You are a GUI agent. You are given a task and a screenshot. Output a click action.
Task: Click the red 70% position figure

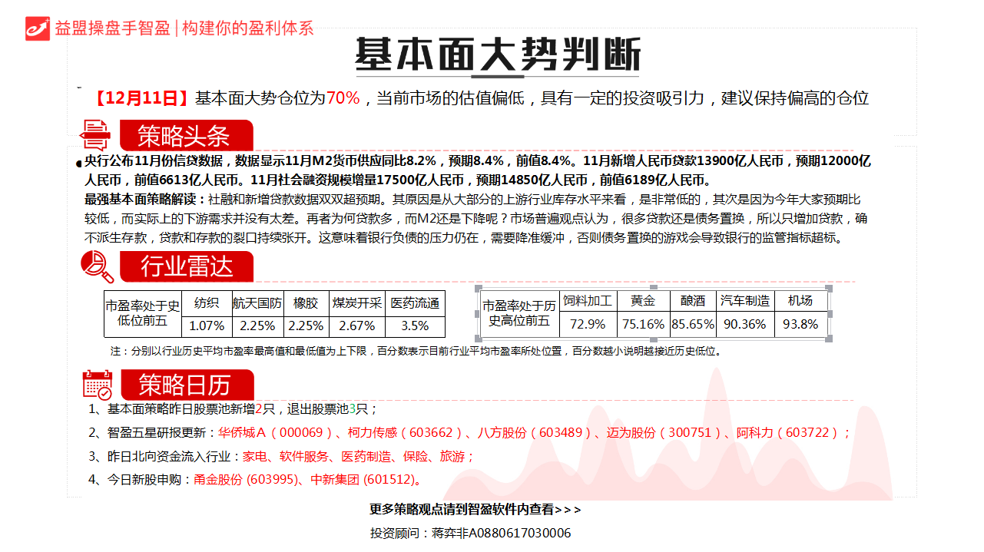pyautogui.click(x=343, y=98)
